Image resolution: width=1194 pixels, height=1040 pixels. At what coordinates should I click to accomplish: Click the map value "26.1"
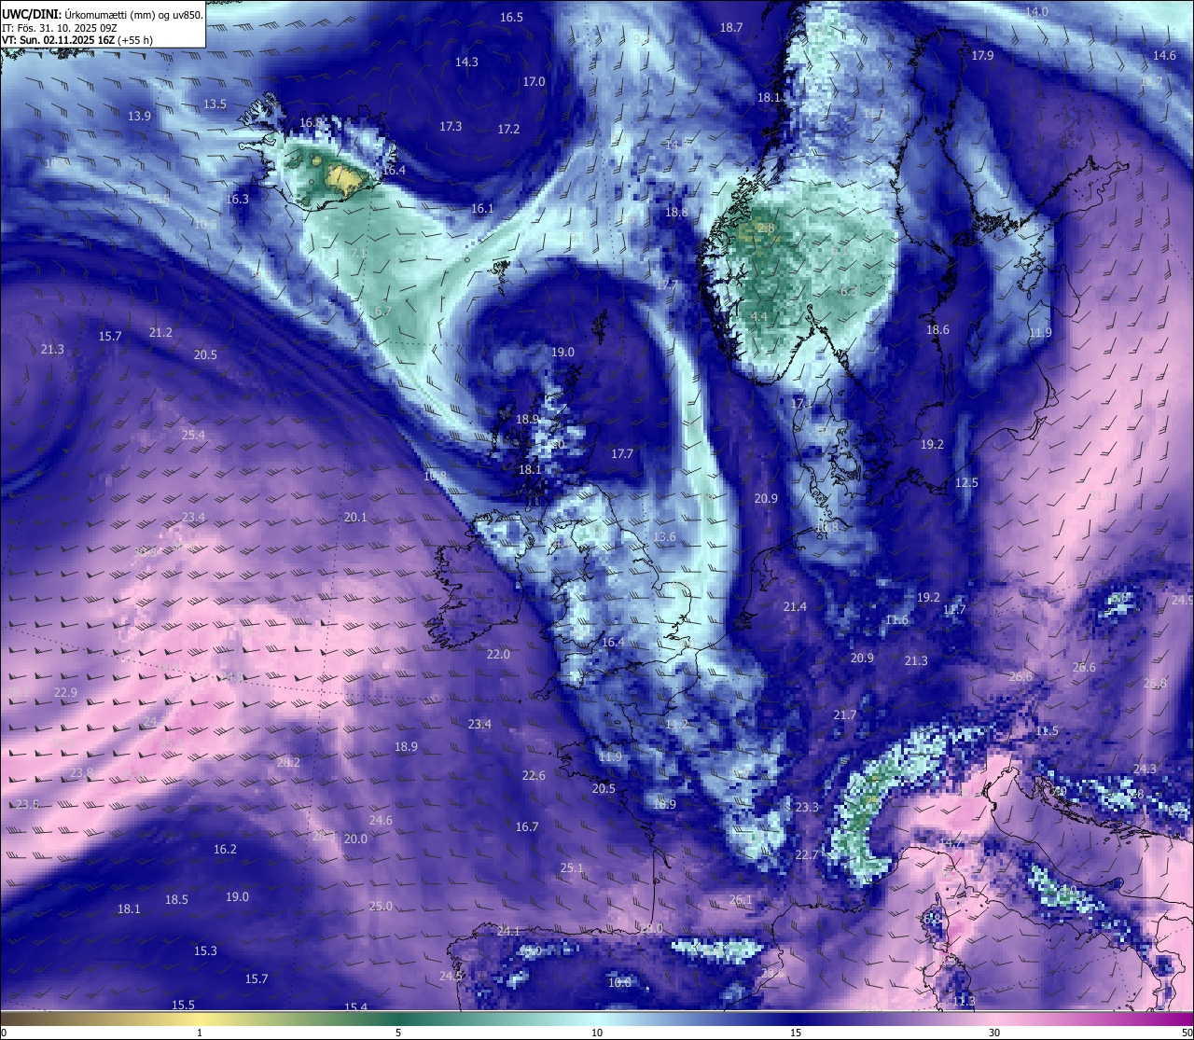click(740, 900)
